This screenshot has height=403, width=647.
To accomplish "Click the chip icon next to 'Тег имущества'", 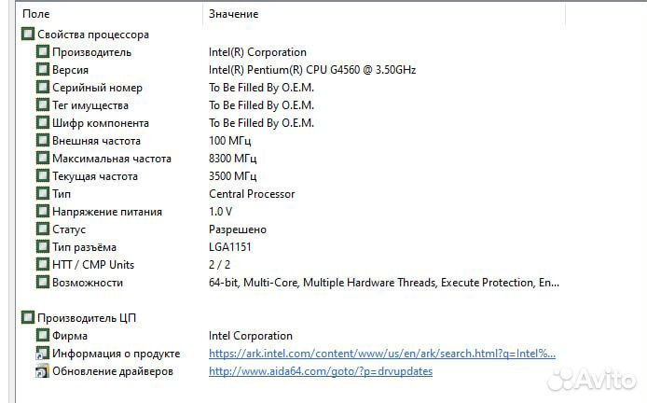I will click(43, 104).
